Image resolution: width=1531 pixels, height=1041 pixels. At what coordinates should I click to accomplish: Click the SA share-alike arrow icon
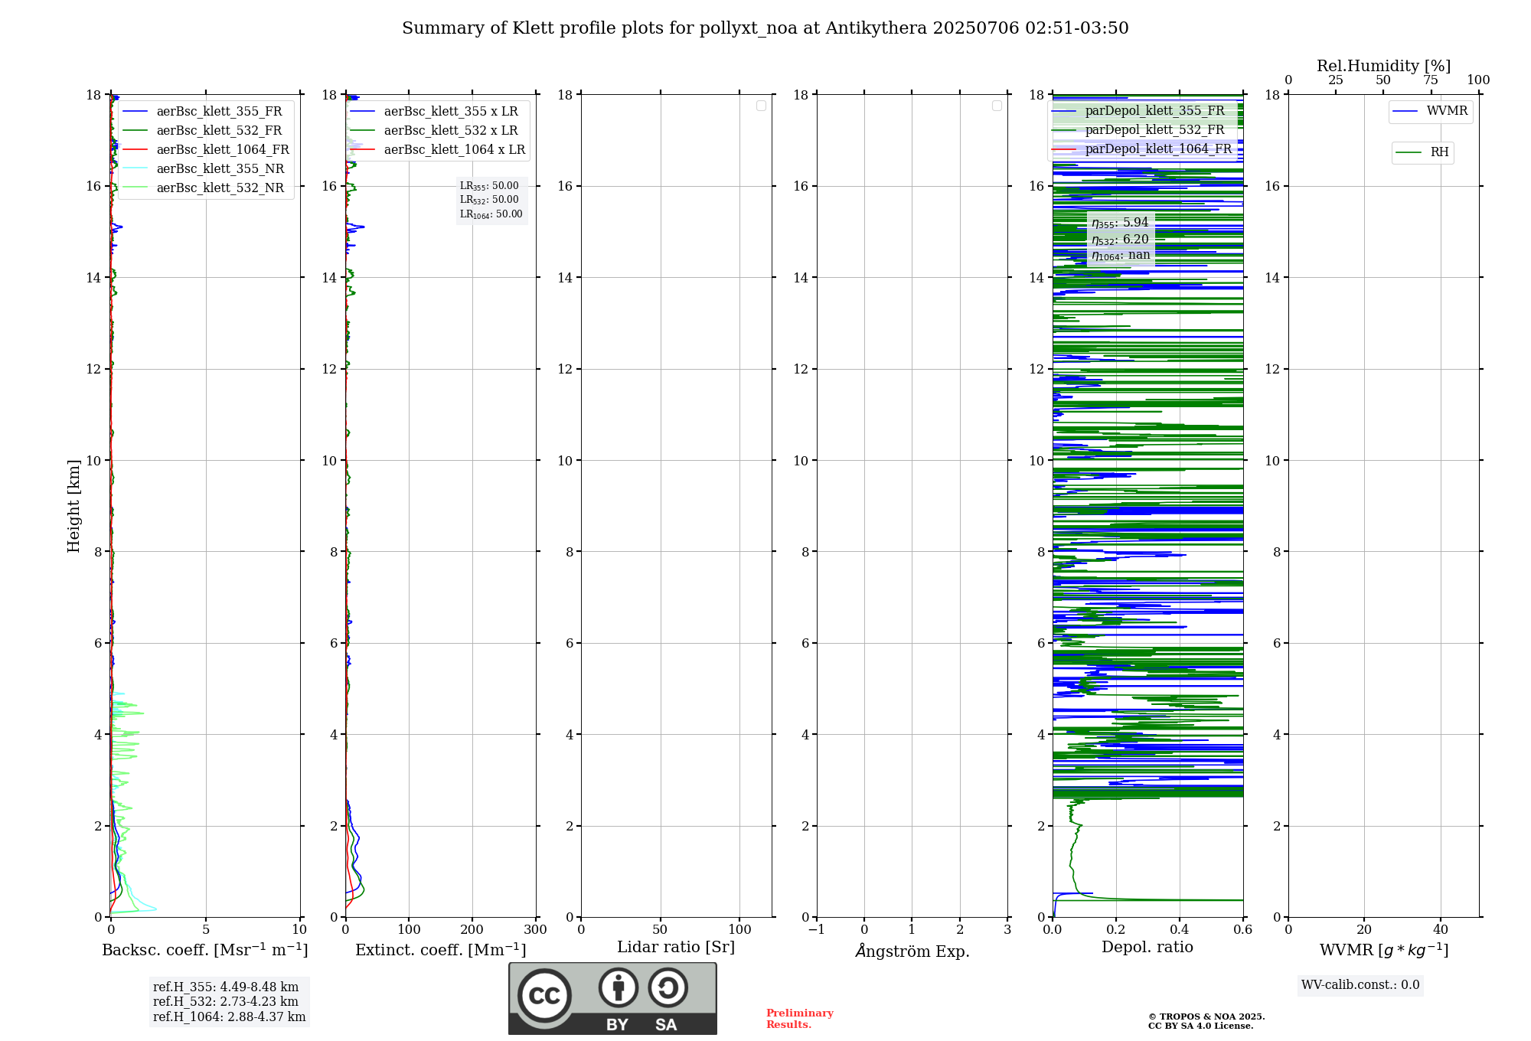(x=668, y=987)
